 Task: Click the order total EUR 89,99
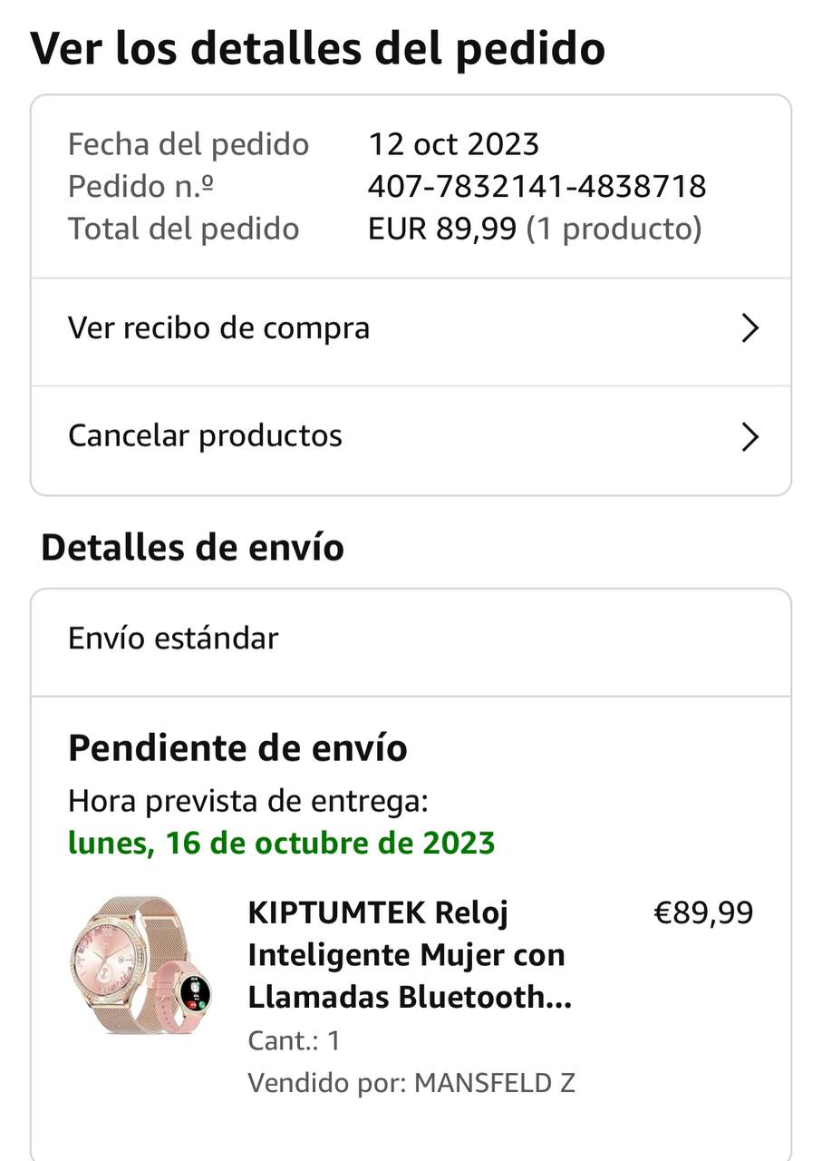pyautogui.click(x=444, y=229)
